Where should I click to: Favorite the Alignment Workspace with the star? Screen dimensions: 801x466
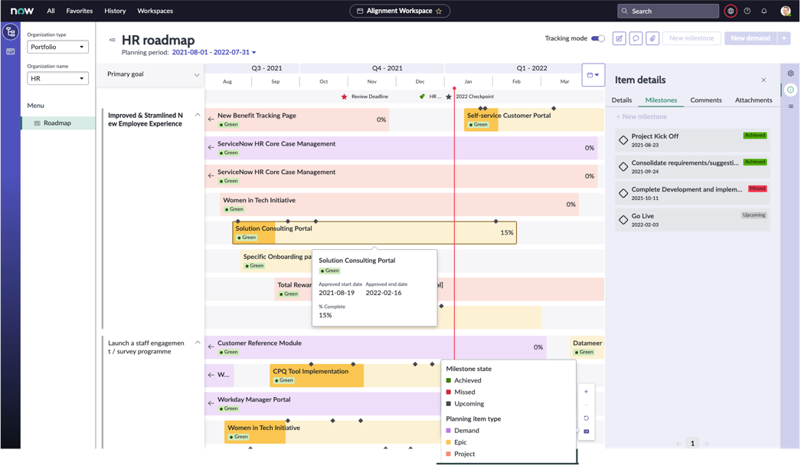tap(438, 11)
